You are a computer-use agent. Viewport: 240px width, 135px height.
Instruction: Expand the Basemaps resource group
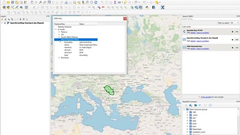click(187, 129)
